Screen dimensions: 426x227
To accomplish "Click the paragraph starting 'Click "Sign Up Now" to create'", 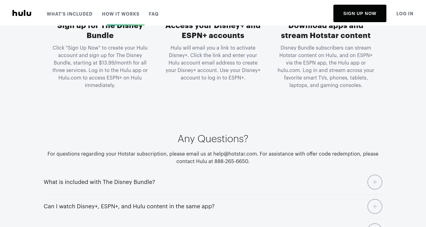I will (100, 66).
